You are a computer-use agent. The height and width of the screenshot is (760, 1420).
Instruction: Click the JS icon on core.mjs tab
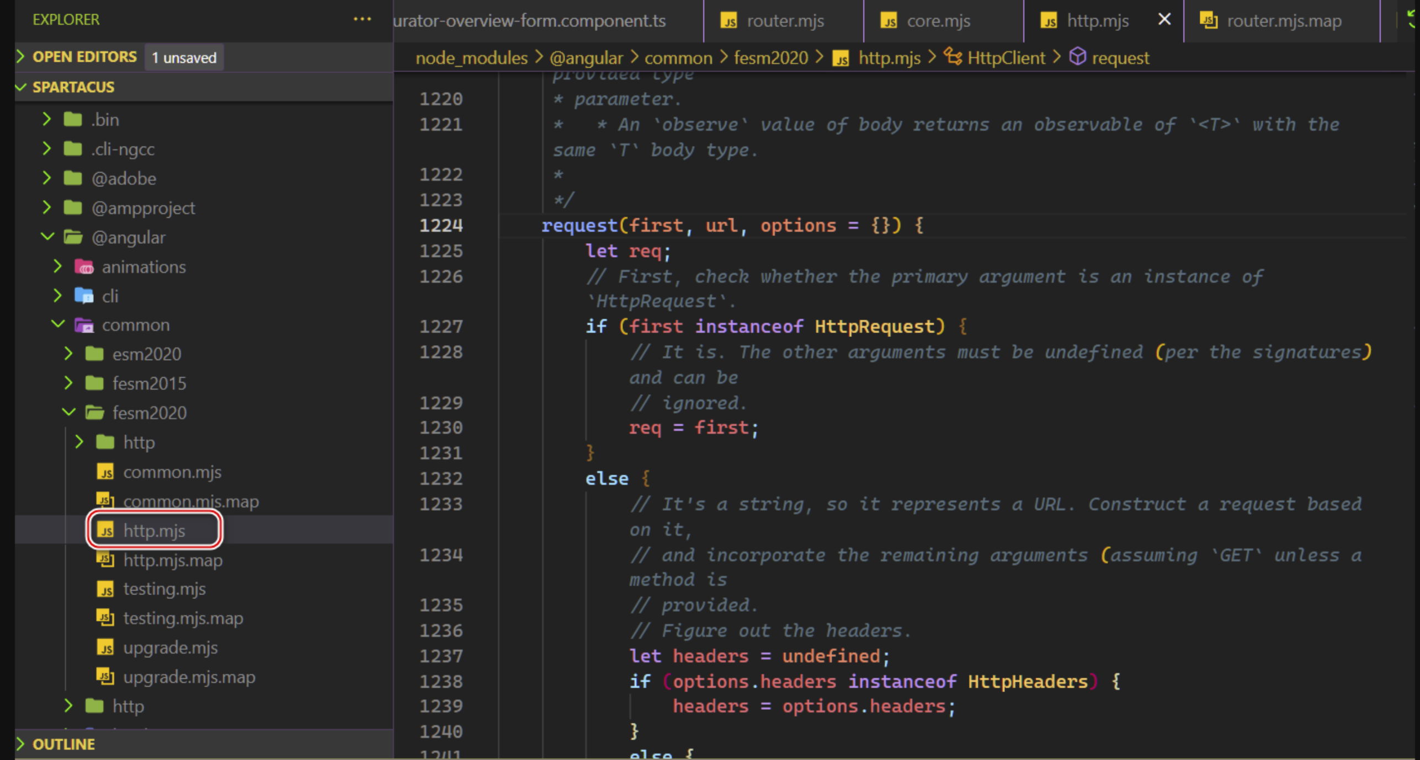[889, 21]
